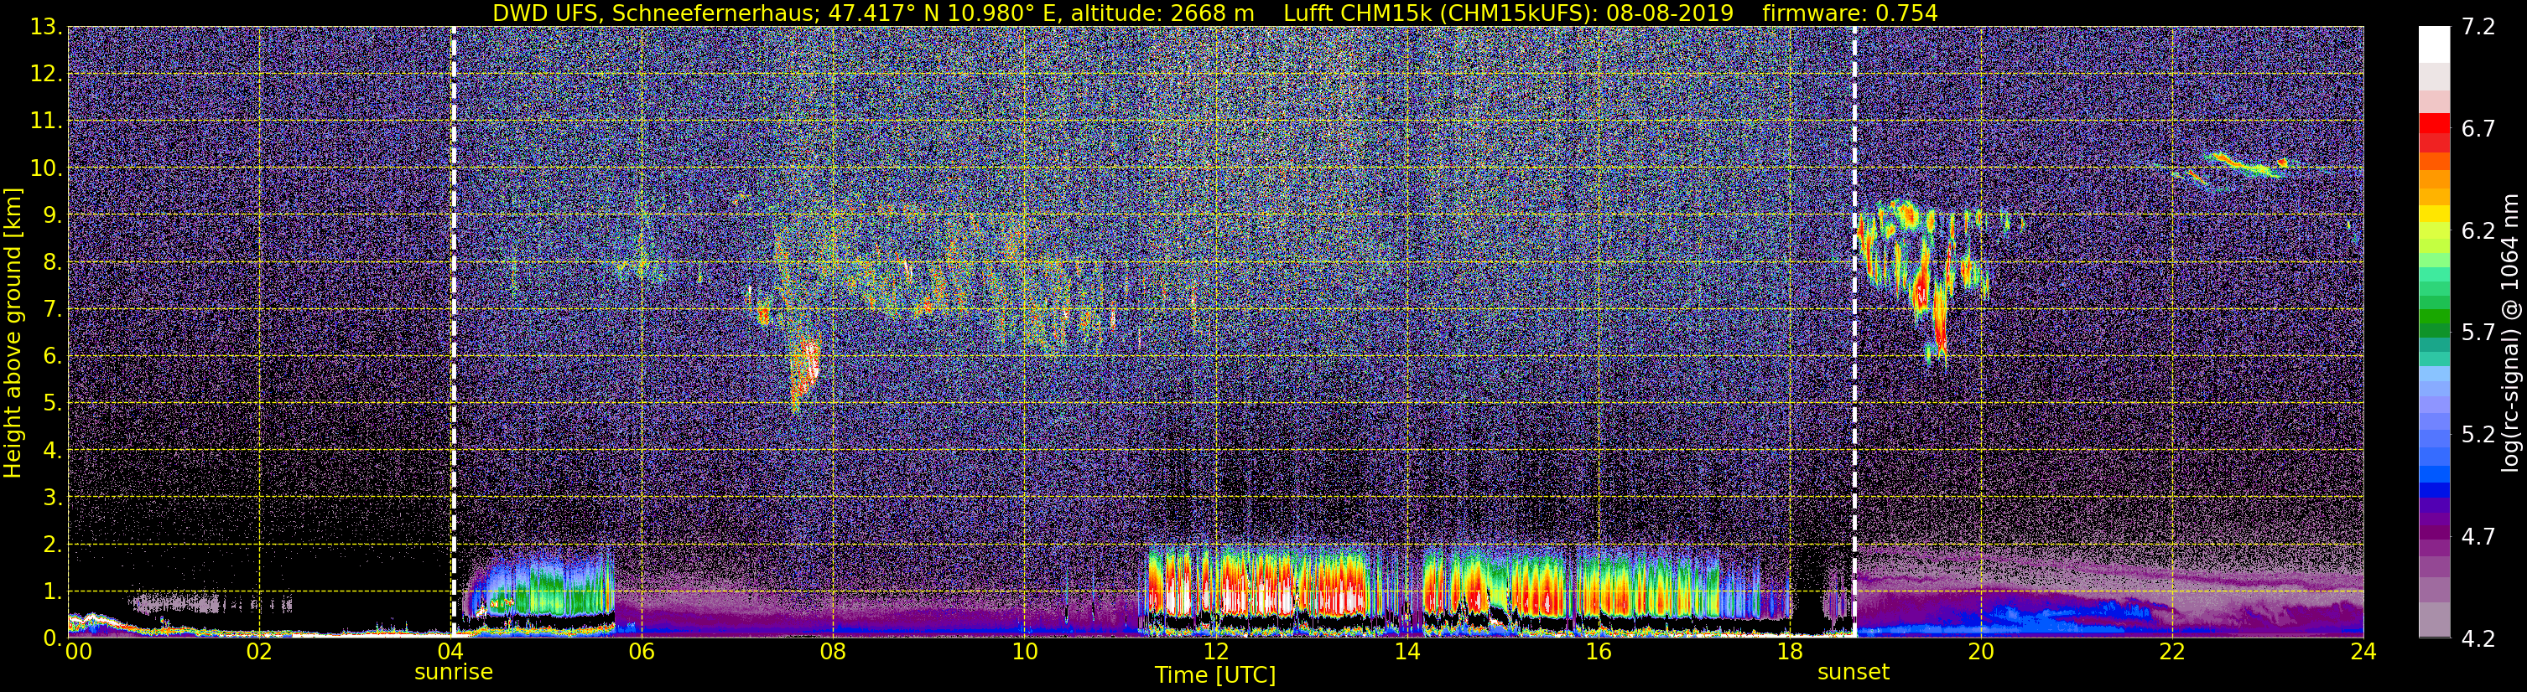Click the '12' time tick label
The width and height of the screenshot is (2527, 692).
click(1215, 652)
